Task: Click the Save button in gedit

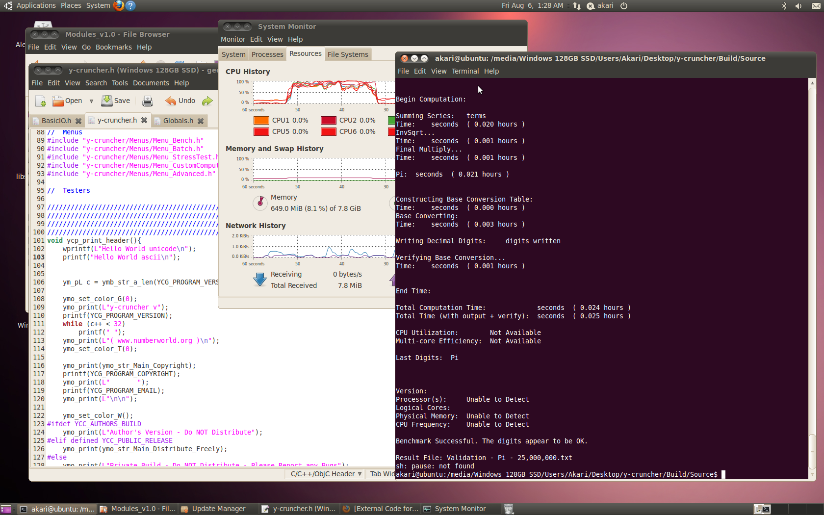Action: (116, 101)
